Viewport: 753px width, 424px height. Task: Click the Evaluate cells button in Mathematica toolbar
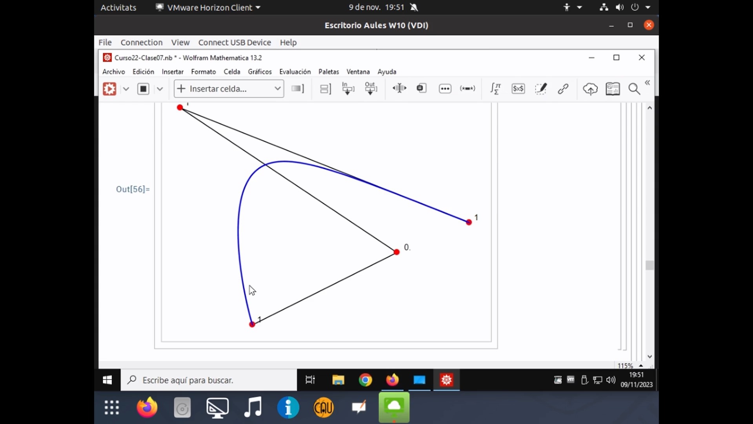pyautogui.click(x=109, y=89)
